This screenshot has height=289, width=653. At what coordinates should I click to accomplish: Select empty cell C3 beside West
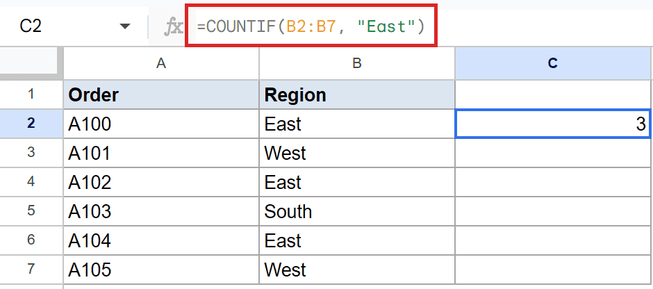click(553, 153)
